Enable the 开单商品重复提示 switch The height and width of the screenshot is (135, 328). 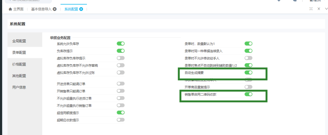[248, 87]
